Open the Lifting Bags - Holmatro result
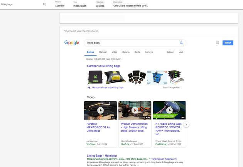This screenshot has height=167, width=243. pyautogui.click(x=102, y=155)
